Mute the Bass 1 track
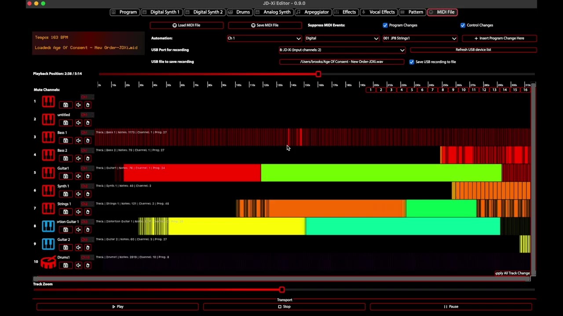The width and height of the screenshot is (563, 316). coord(78,140)
